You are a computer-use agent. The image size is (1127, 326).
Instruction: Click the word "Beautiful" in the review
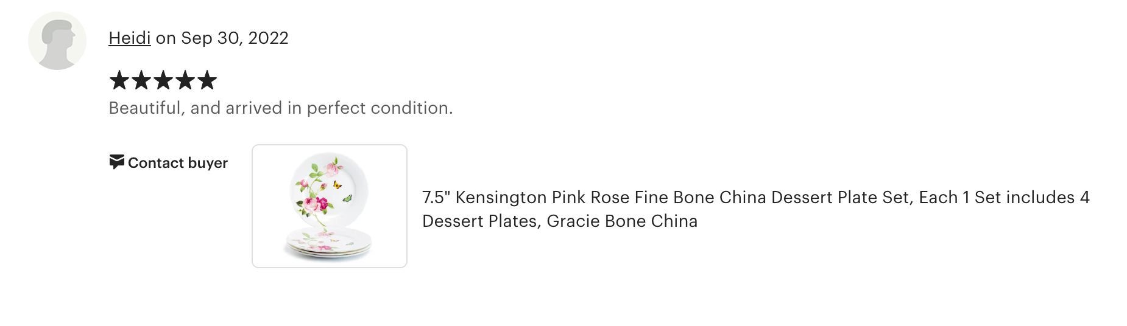pos(145,108)
